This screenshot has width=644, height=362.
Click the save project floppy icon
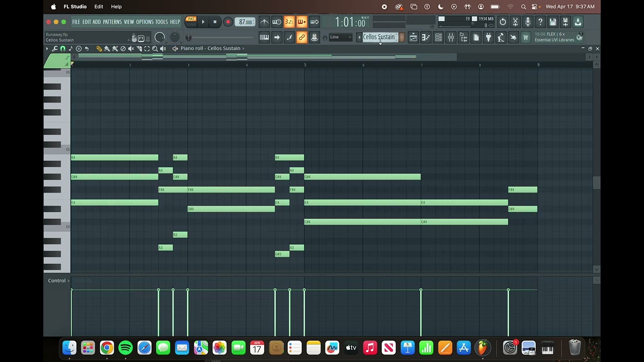tap(553, 22)
